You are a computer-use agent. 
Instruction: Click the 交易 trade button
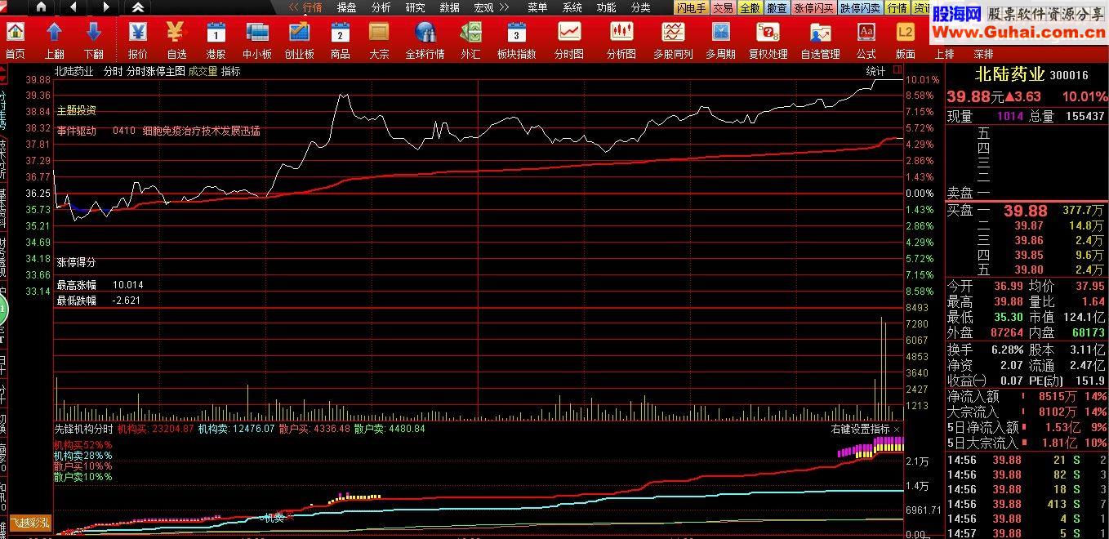coord(723,7)
